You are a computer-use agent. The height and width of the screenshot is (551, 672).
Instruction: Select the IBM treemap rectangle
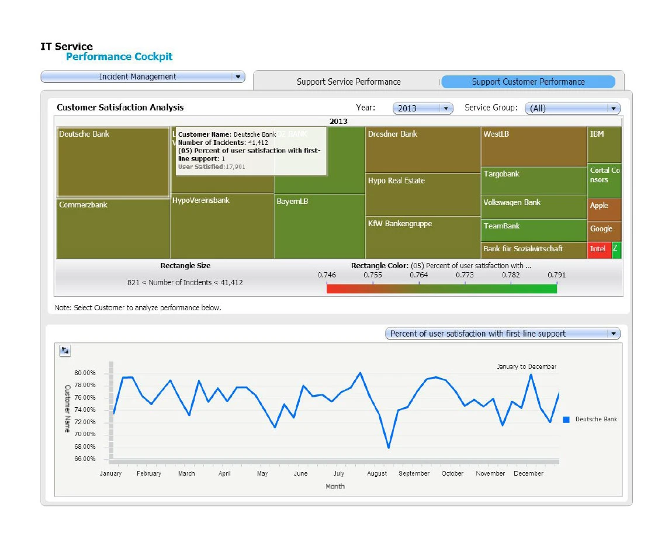(604, 145)
